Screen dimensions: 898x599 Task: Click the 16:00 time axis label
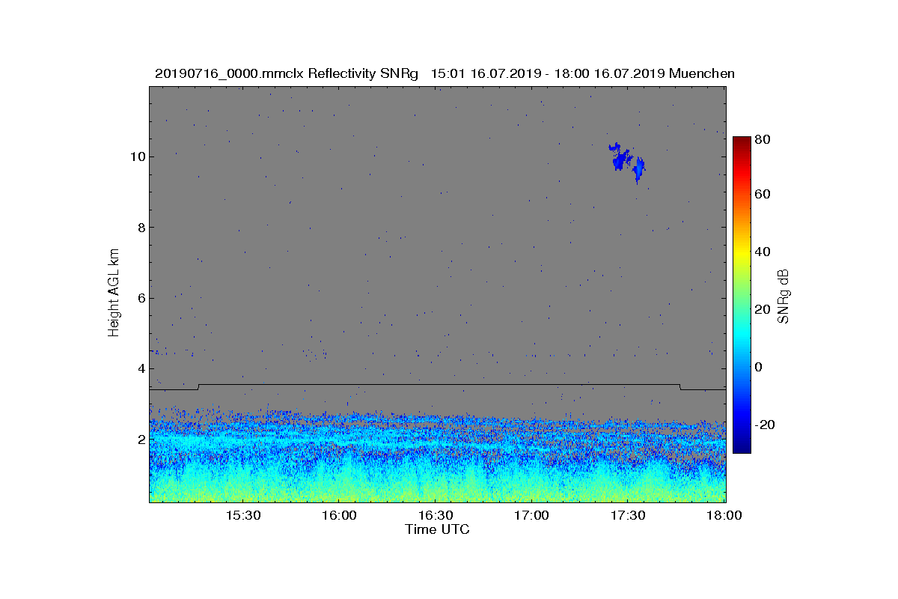[x=339, y=516]
